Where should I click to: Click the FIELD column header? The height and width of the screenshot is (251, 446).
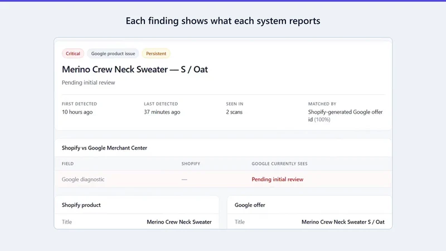[x=67, y=163]
